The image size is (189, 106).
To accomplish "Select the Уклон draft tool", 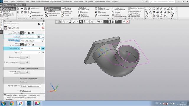I will [66, 16].
